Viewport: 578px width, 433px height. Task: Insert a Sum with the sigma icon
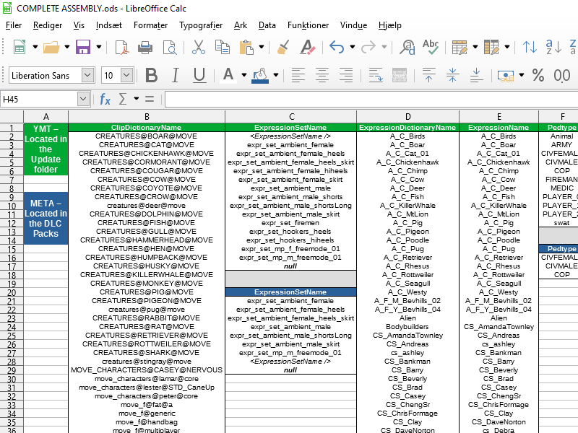point(123,99)
